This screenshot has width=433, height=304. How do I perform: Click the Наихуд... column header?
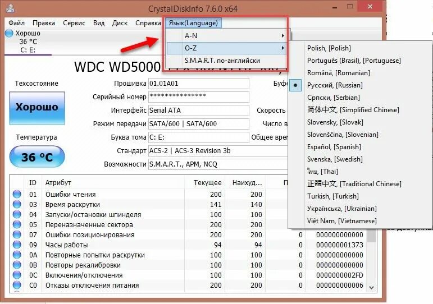(245, 183)
